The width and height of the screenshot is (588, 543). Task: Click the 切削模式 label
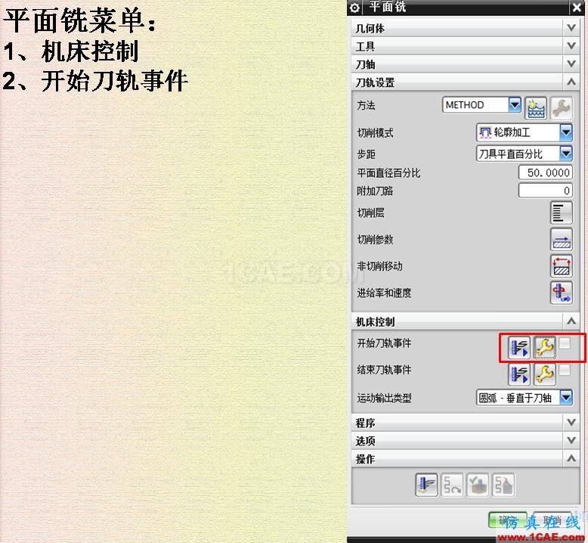375,133
